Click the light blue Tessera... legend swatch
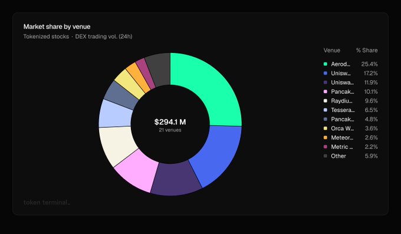Screen dimensions: 401x234 pos(326,110)
